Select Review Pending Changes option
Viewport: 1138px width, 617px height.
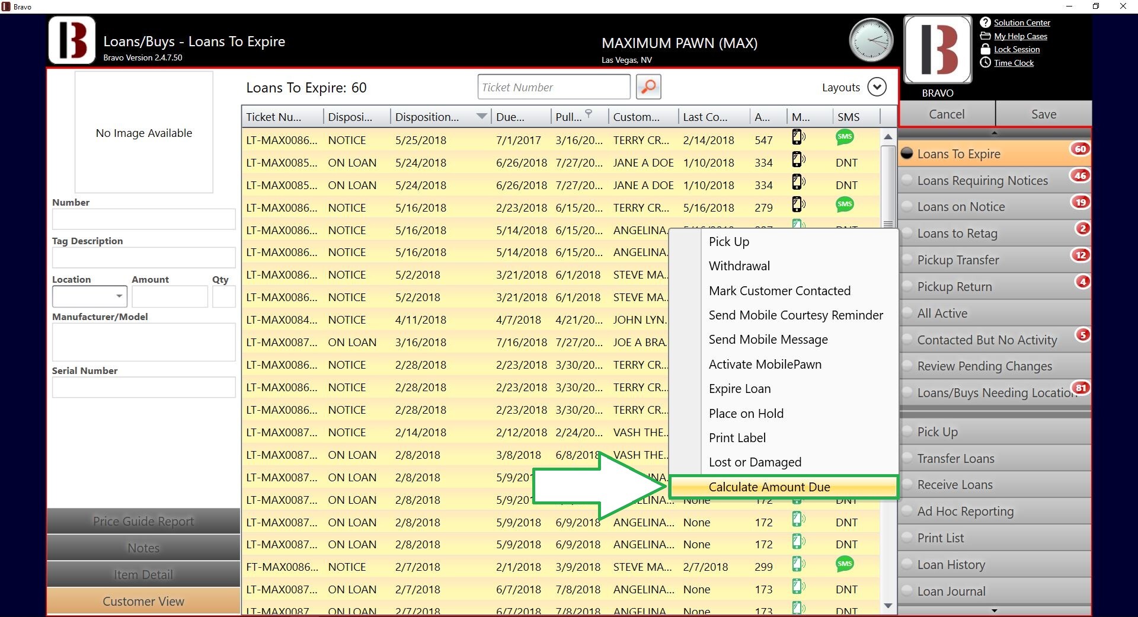(x=995, y=366)
